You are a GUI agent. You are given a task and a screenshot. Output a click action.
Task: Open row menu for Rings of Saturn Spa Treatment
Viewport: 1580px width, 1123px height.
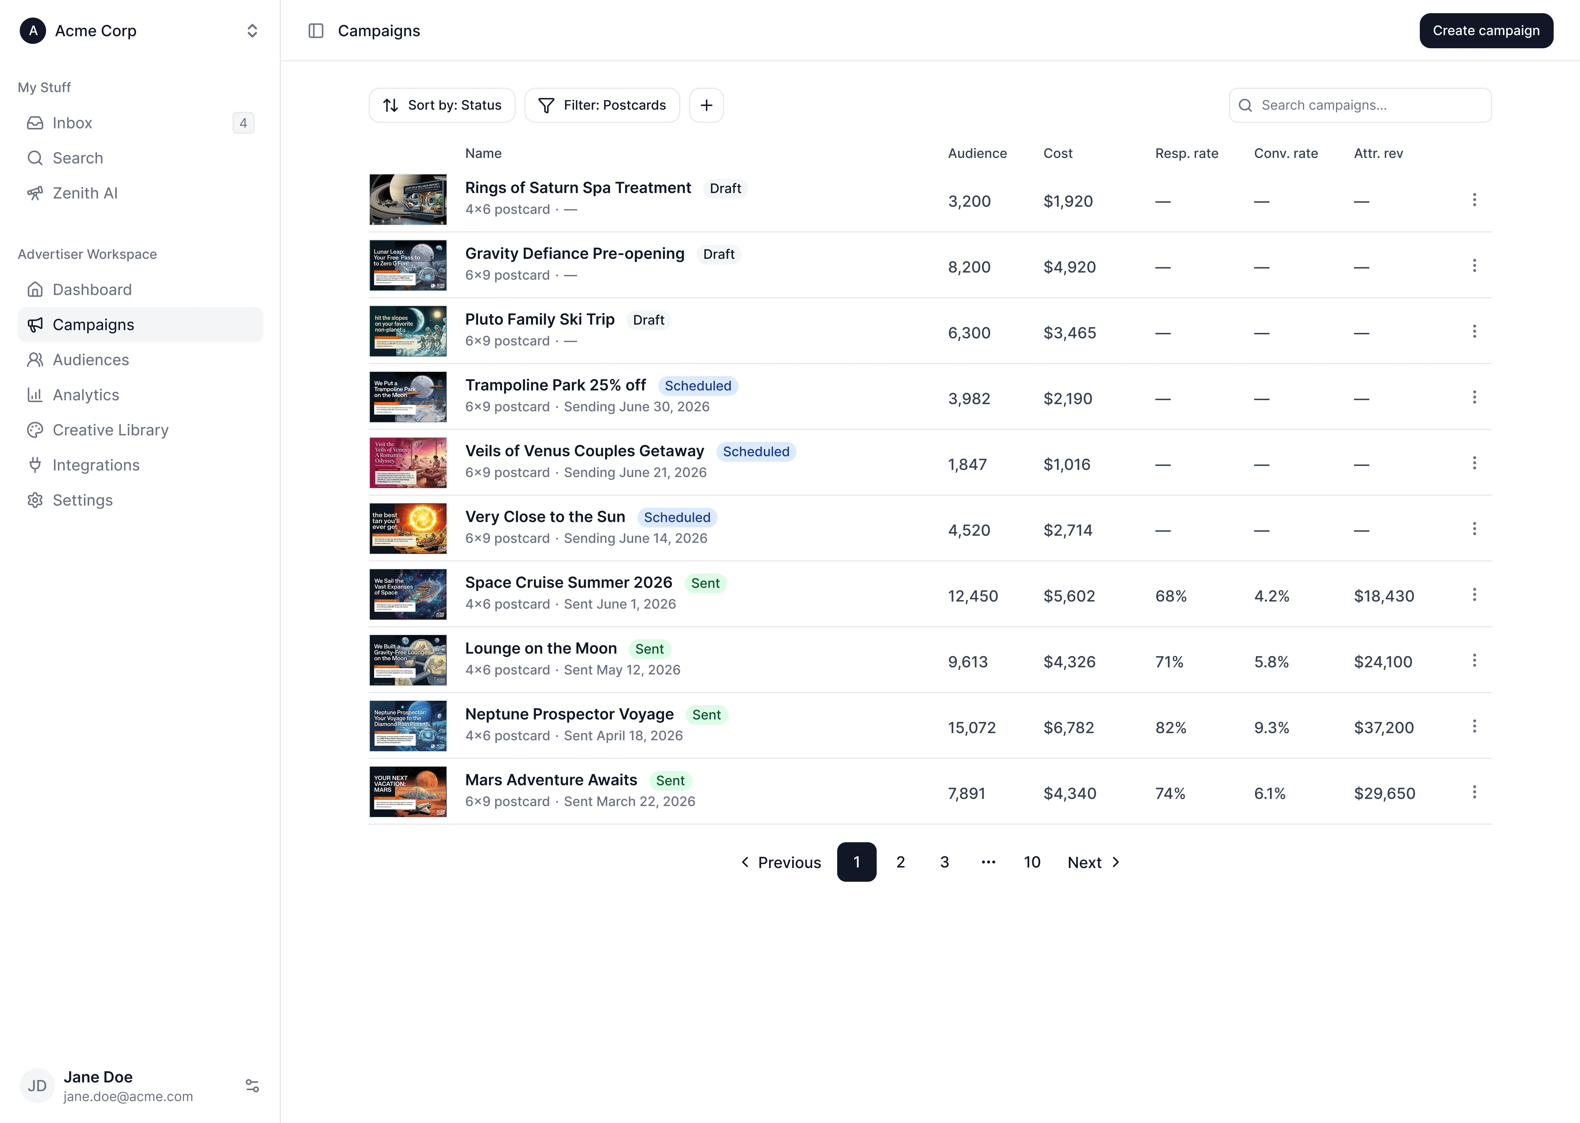[1474, 200]
